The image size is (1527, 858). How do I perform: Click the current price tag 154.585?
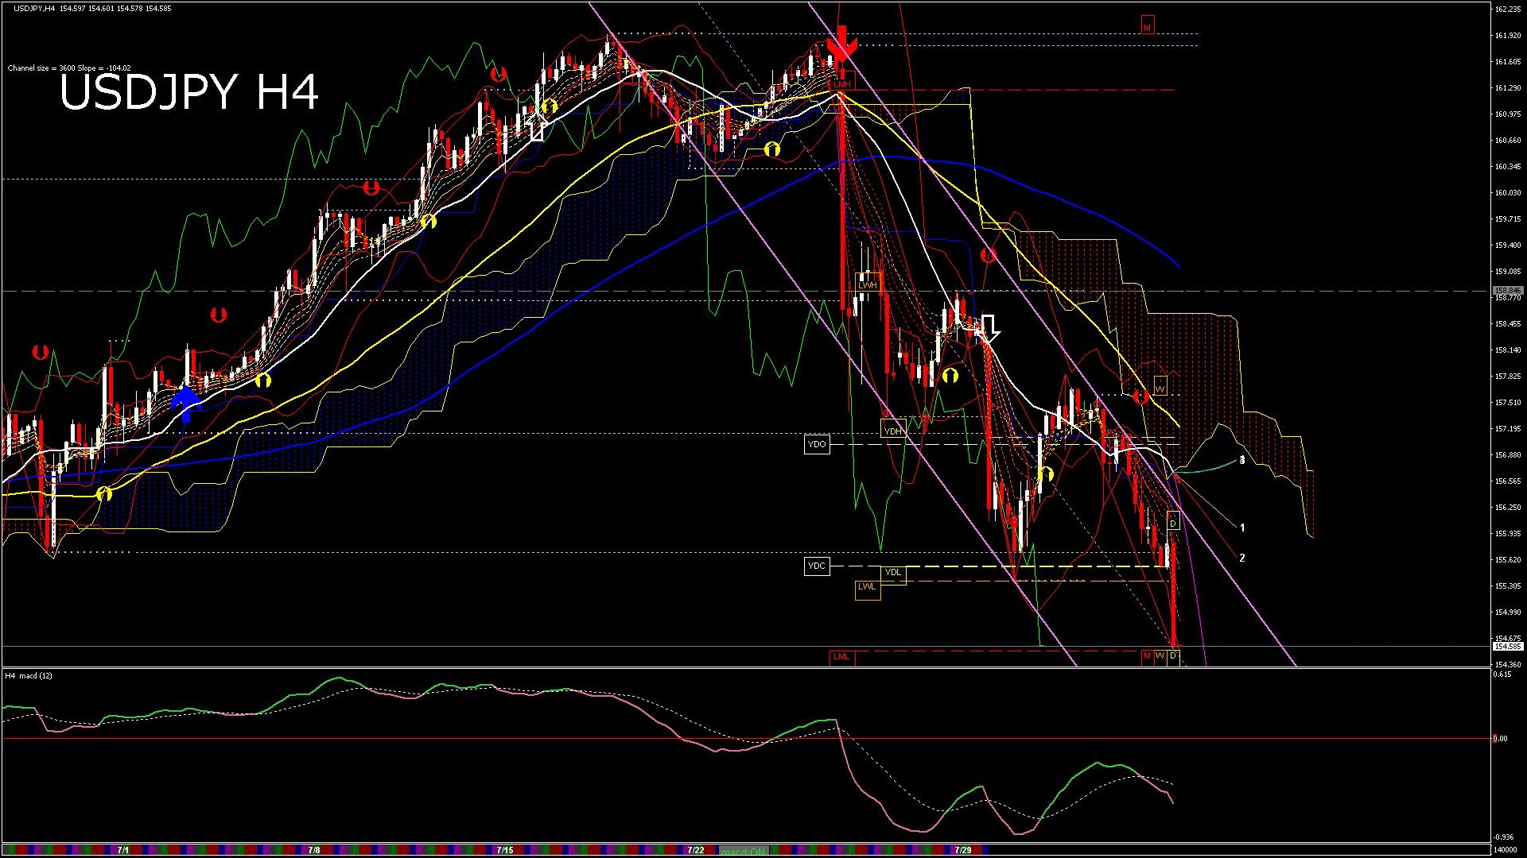point(1506,647)
